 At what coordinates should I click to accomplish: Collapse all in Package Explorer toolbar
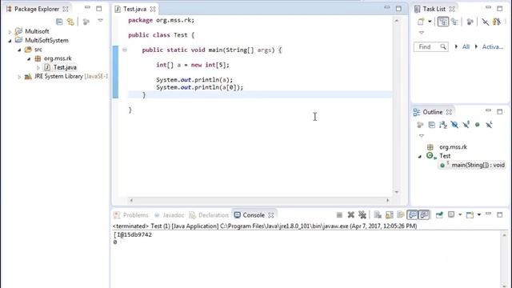(59, 22)
